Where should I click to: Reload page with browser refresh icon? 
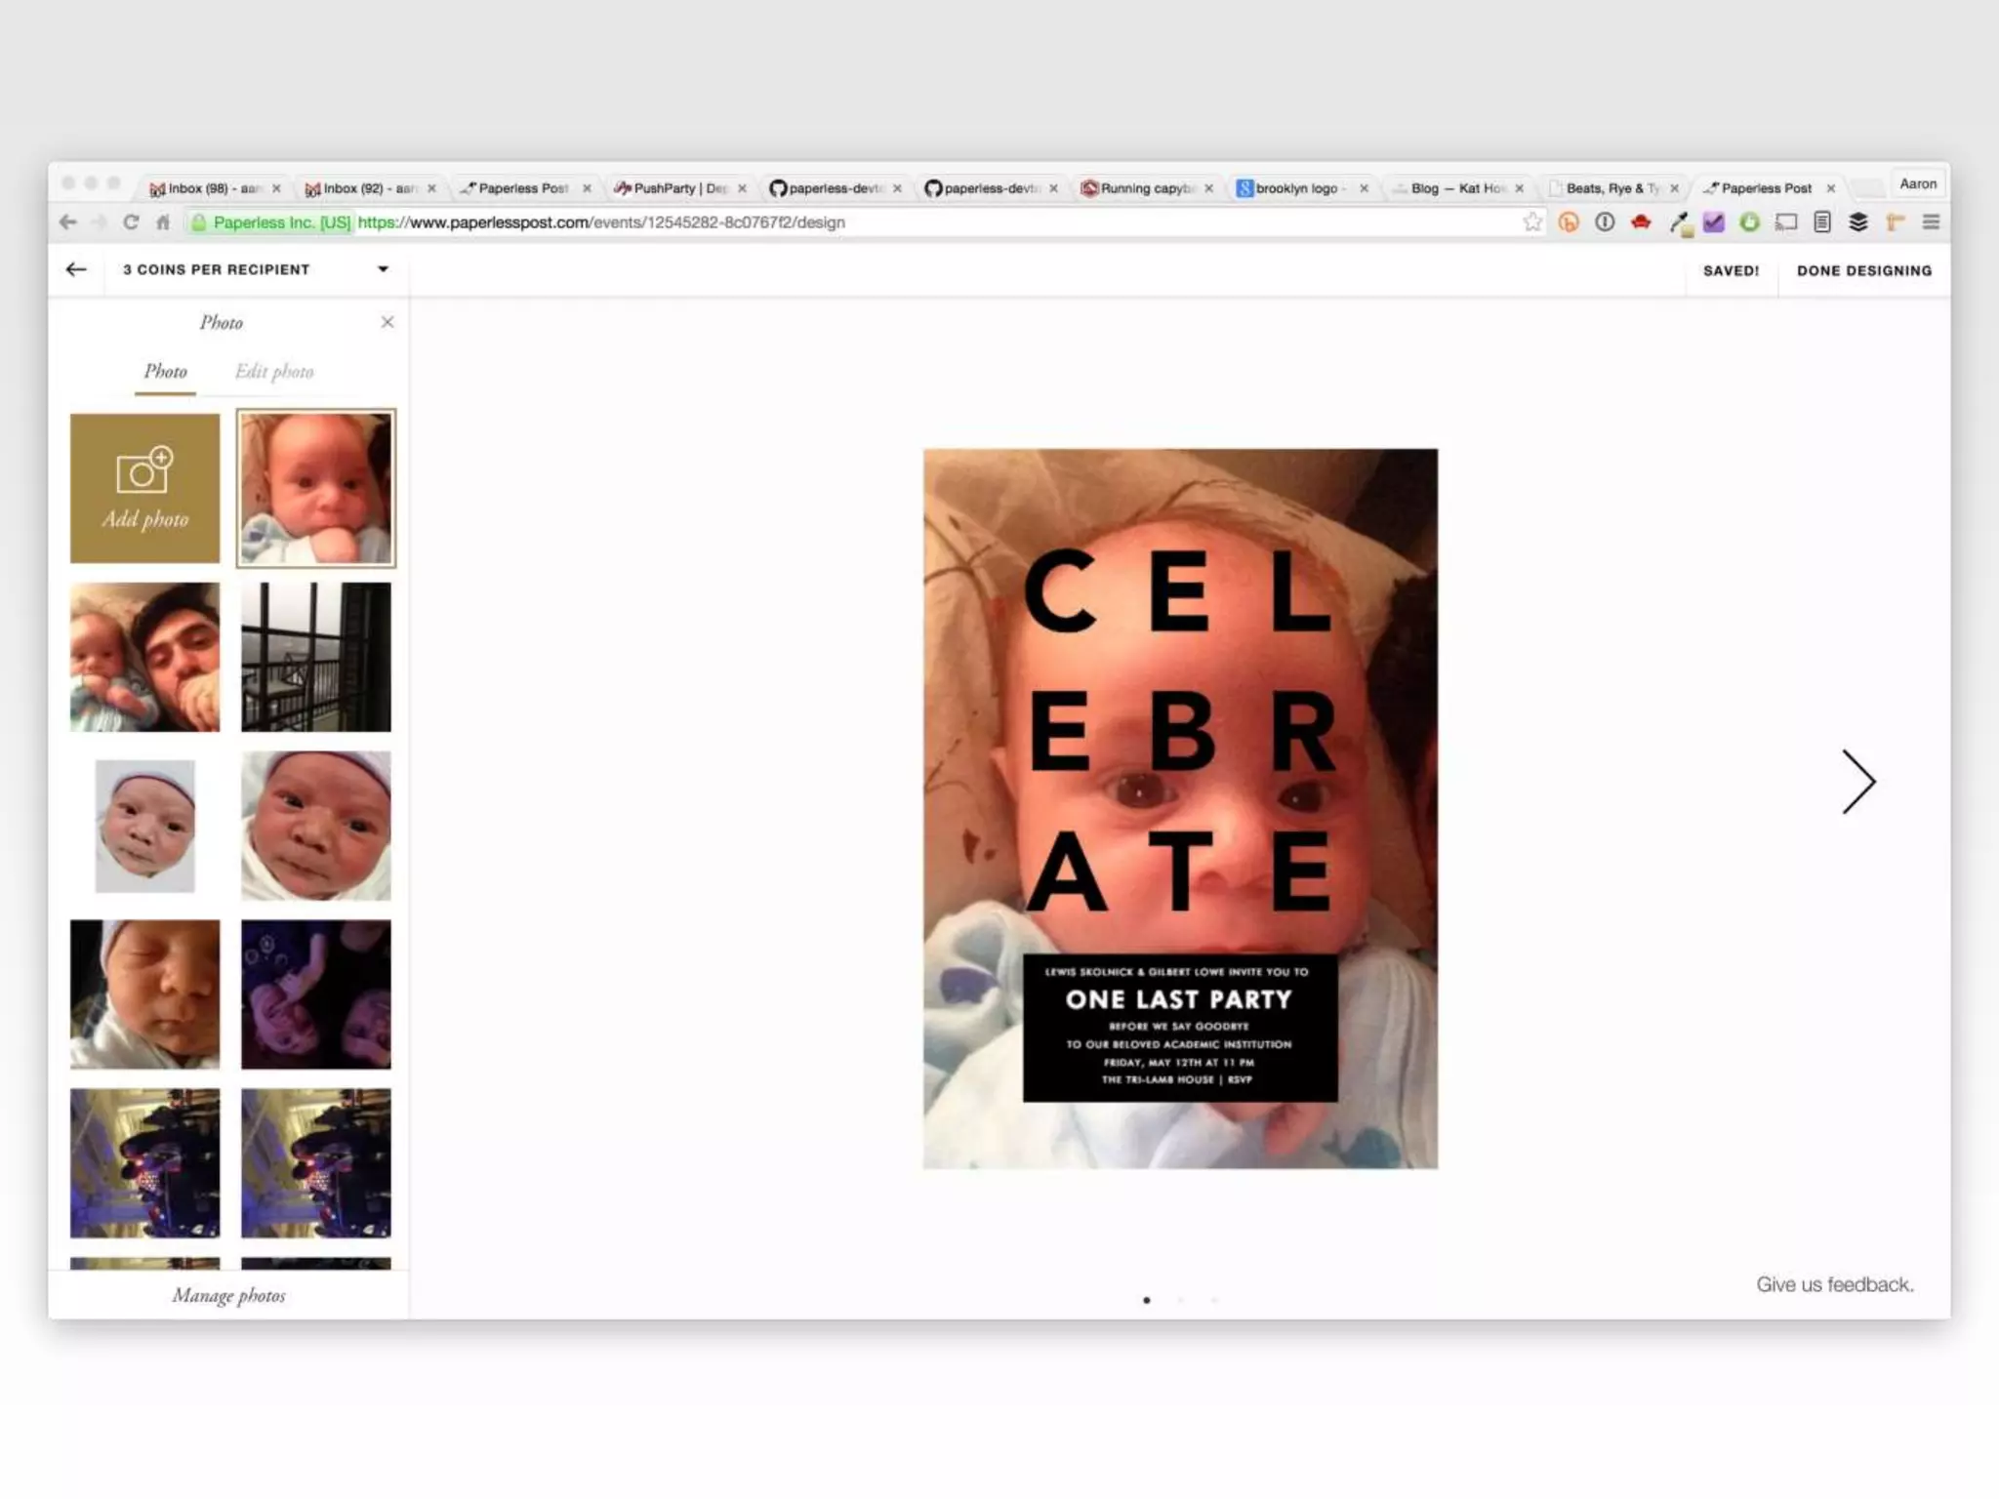(131, 223)
